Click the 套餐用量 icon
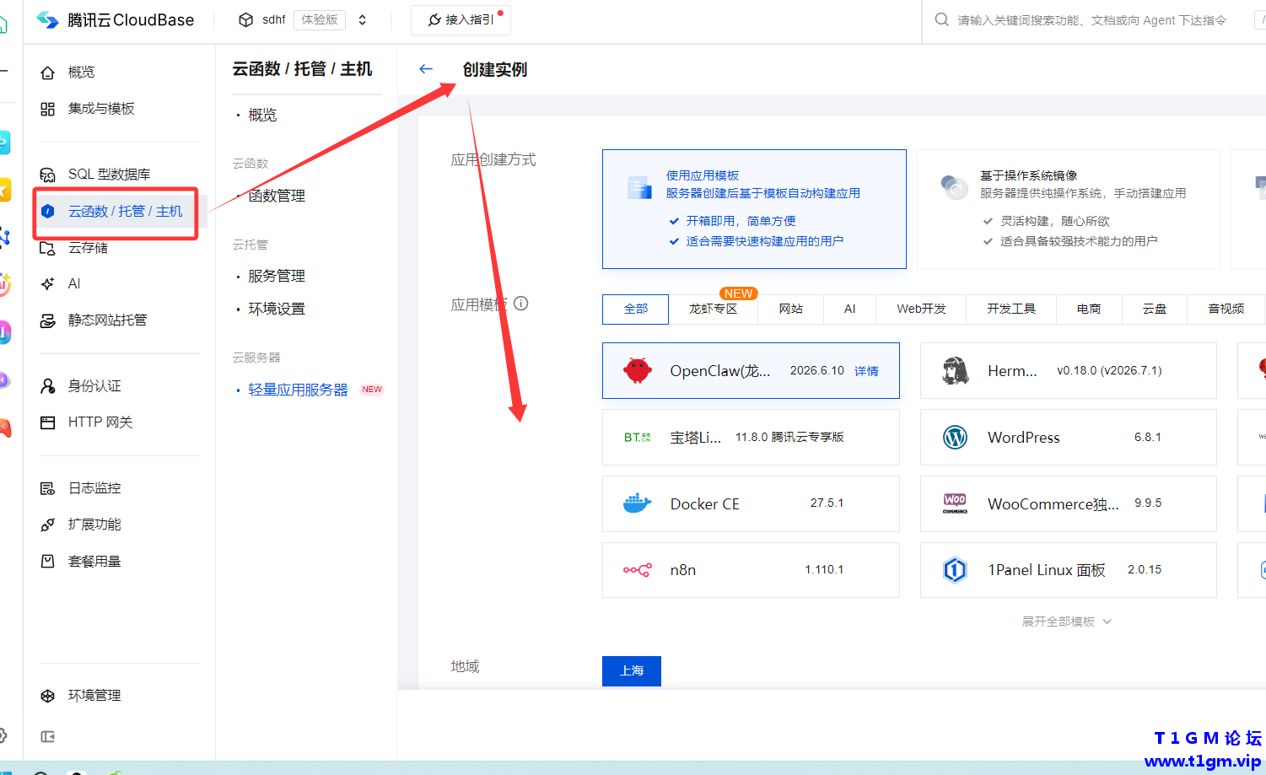The image size is (1266, 775). [x=48, y=562]
